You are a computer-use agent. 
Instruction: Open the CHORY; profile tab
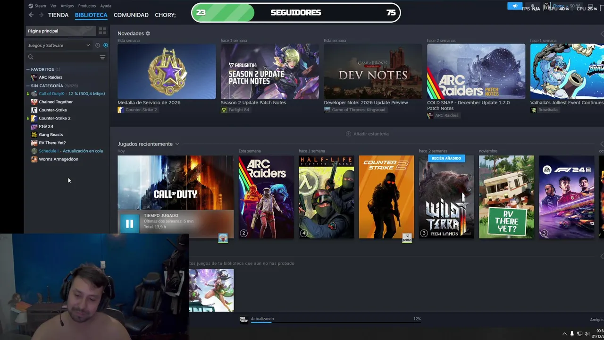[x=165, y=15]
